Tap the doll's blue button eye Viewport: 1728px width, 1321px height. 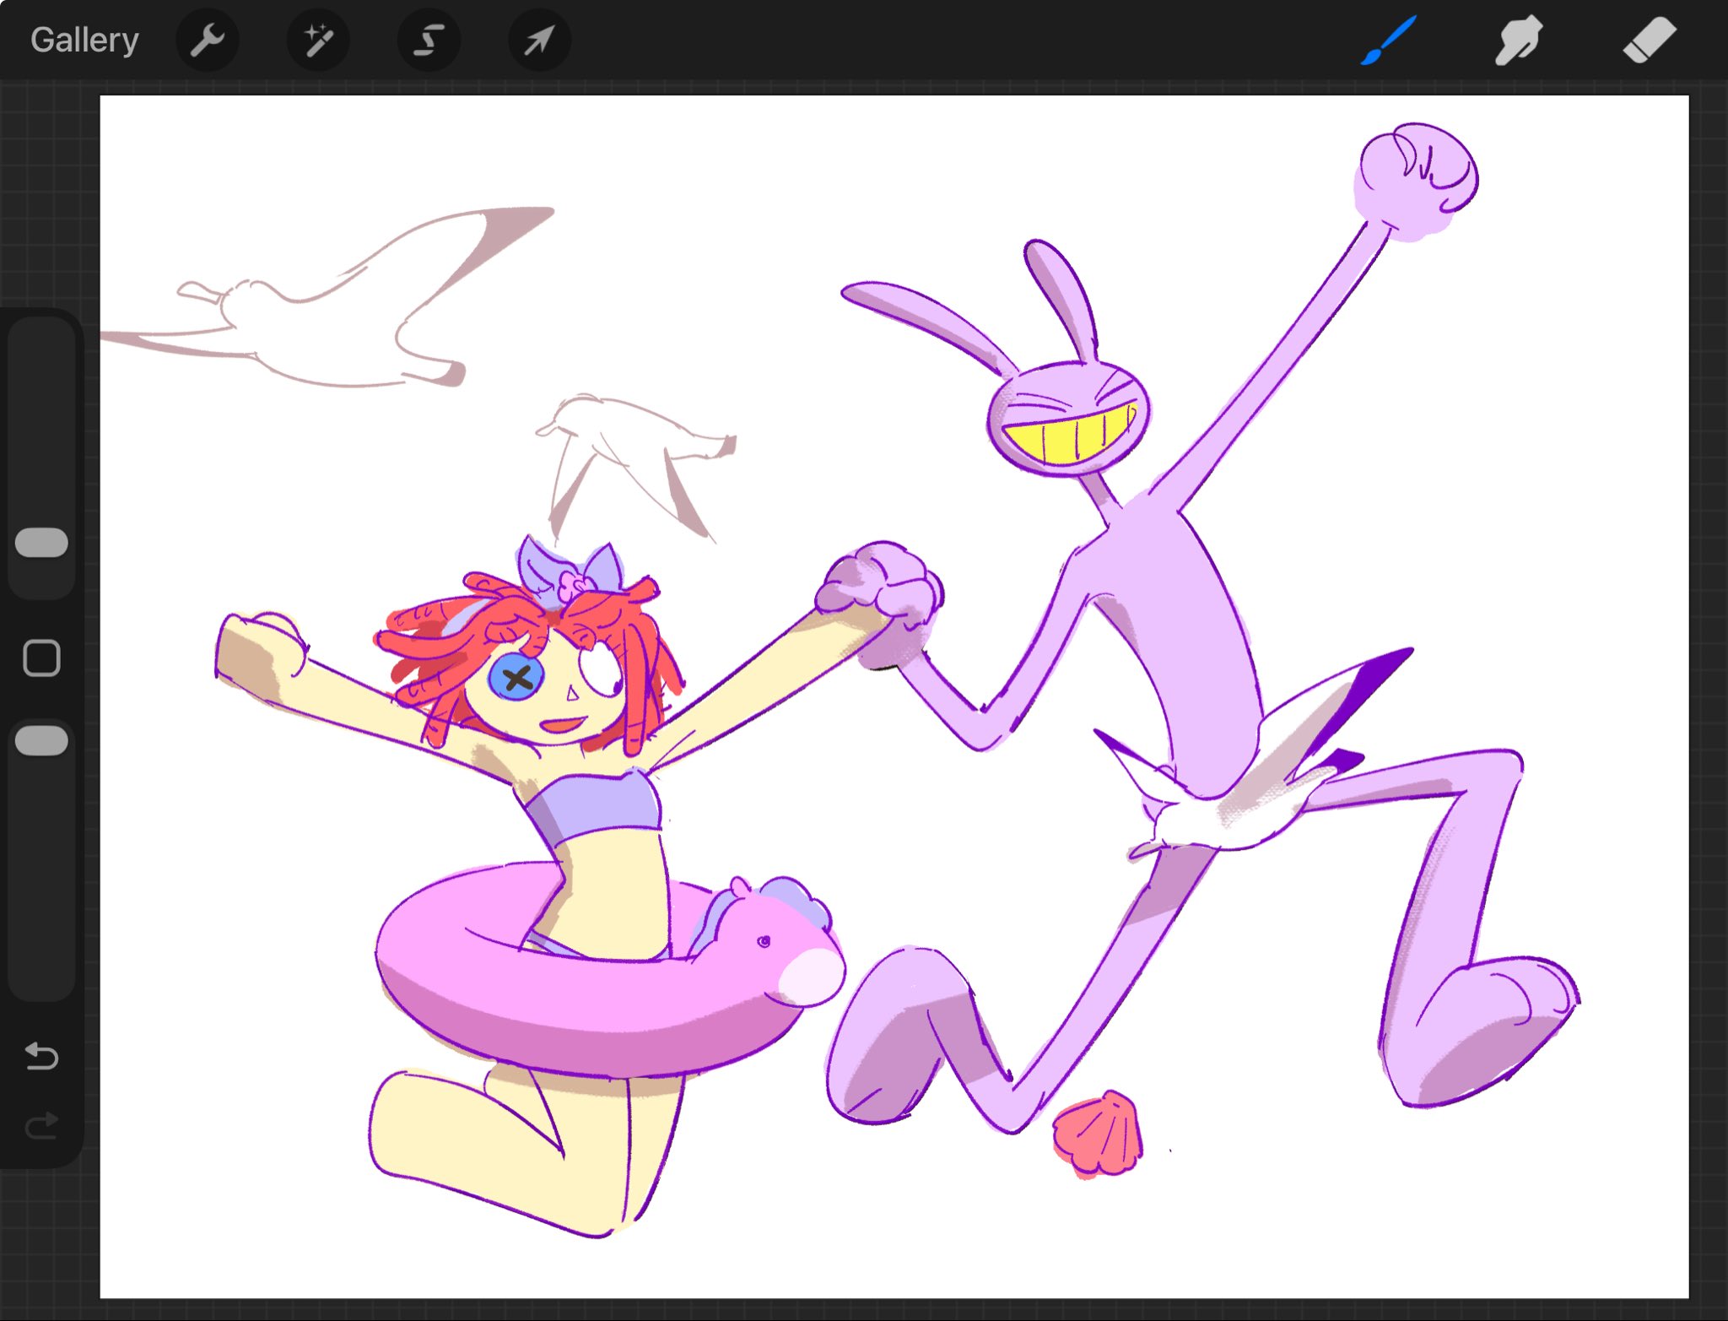[x=515, y=677]
